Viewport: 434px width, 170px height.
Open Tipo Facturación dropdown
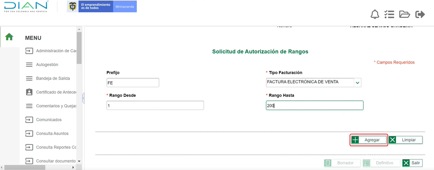click(357, 82)
